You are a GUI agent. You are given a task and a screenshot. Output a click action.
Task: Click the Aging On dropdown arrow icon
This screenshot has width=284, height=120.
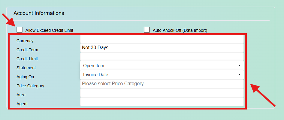point(240,75)
